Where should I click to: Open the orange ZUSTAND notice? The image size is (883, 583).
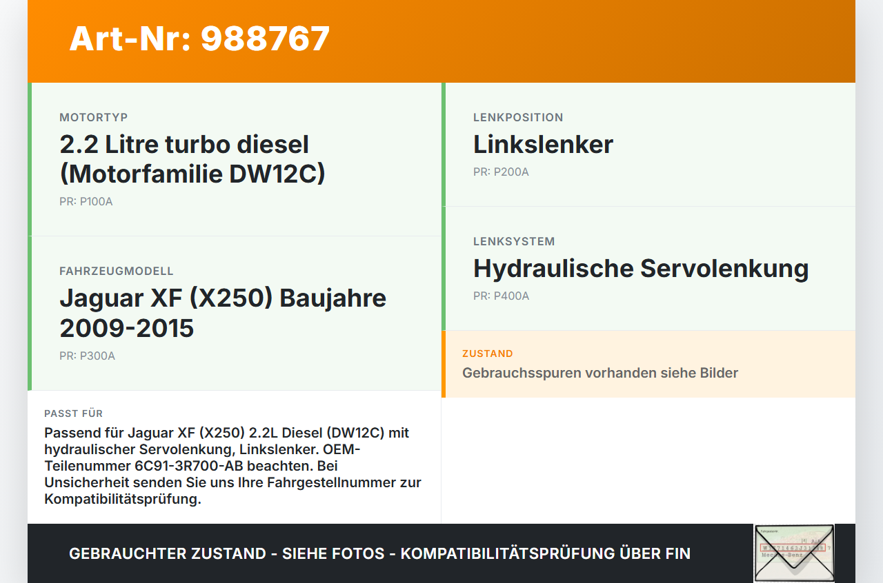coord(648,363)
